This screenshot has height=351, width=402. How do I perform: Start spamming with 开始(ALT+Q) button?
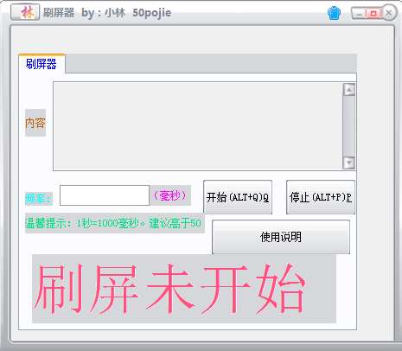coord(238,197)
